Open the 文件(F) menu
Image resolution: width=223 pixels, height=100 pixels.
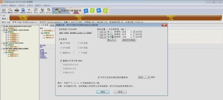(4, 5)
